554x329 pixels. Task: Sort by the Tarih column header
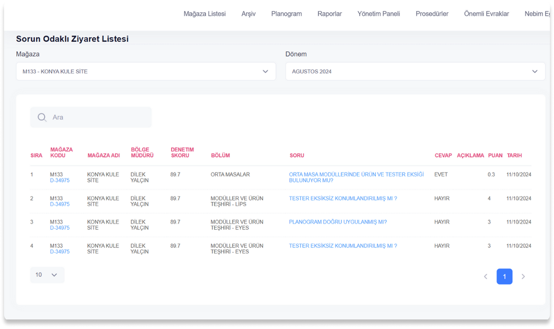(514, 155)
